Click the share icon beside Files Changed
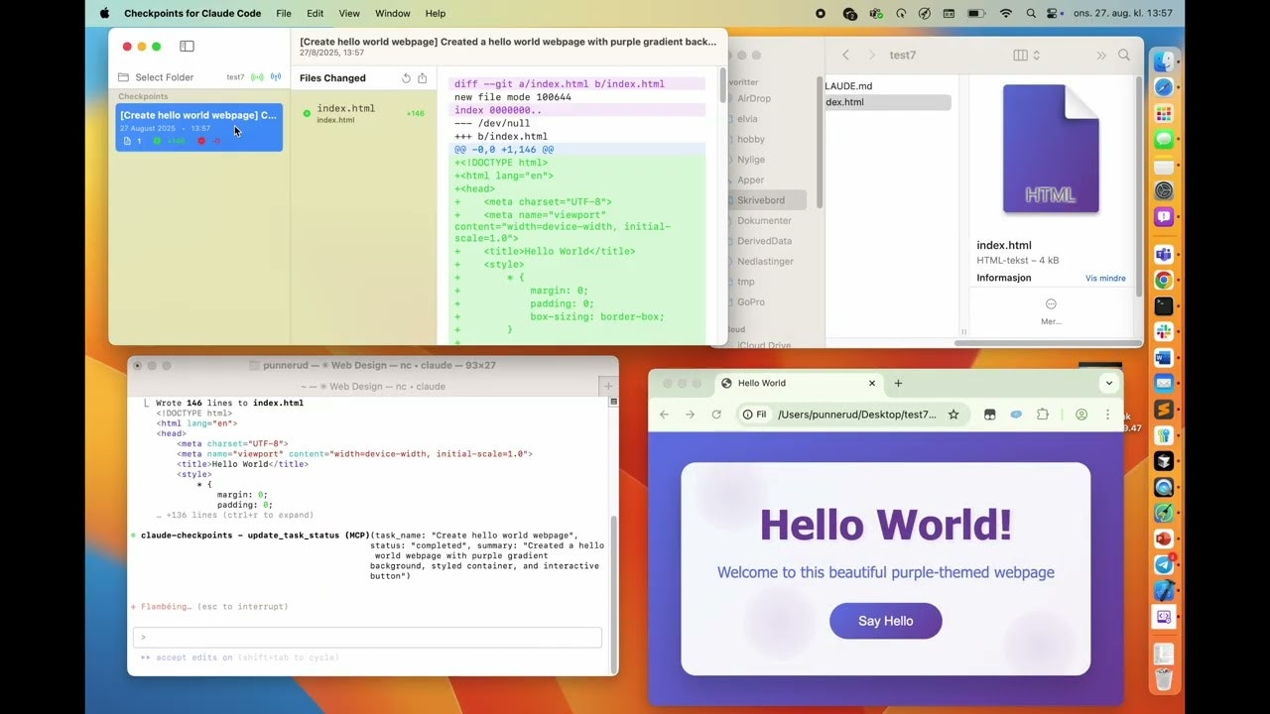 coord(423,78)
